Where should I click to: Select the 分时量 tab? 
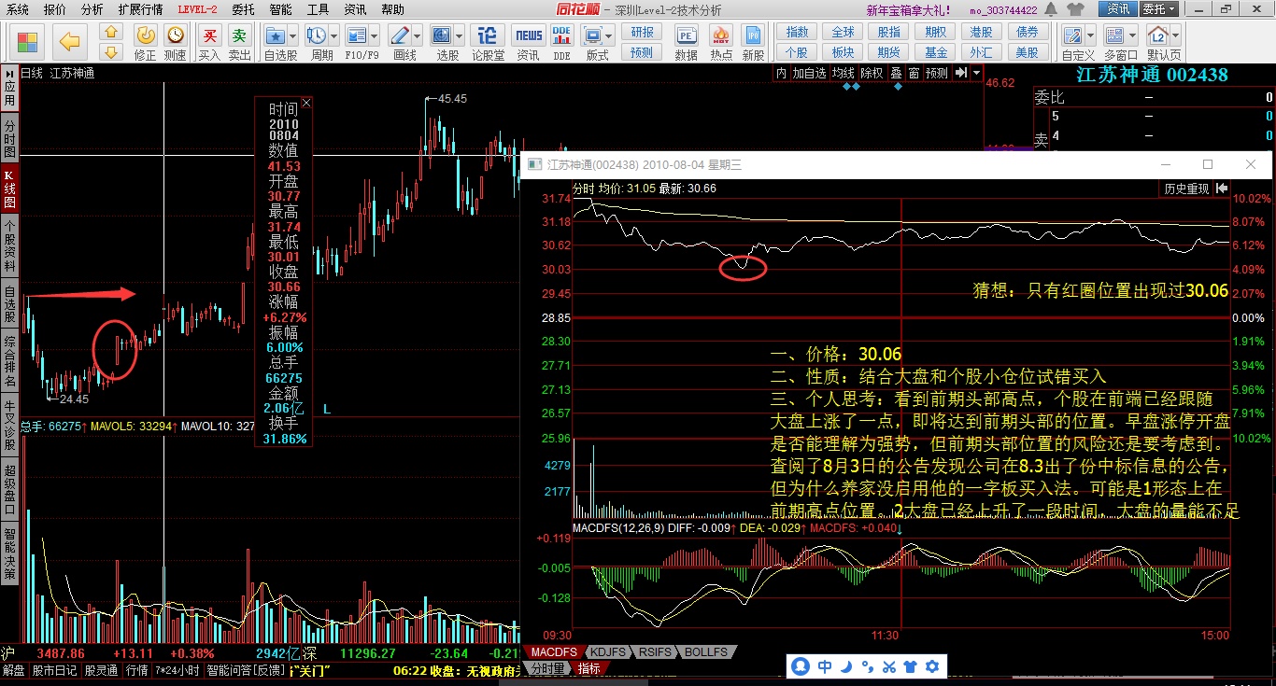click(x=547, y=668)
